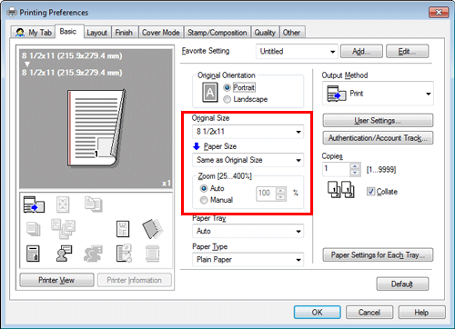Click the Print output method printer icon

click(x=337, y=94)
